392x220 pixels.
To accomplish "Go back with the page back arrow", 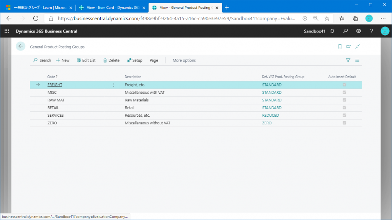I will pos(21,46).
